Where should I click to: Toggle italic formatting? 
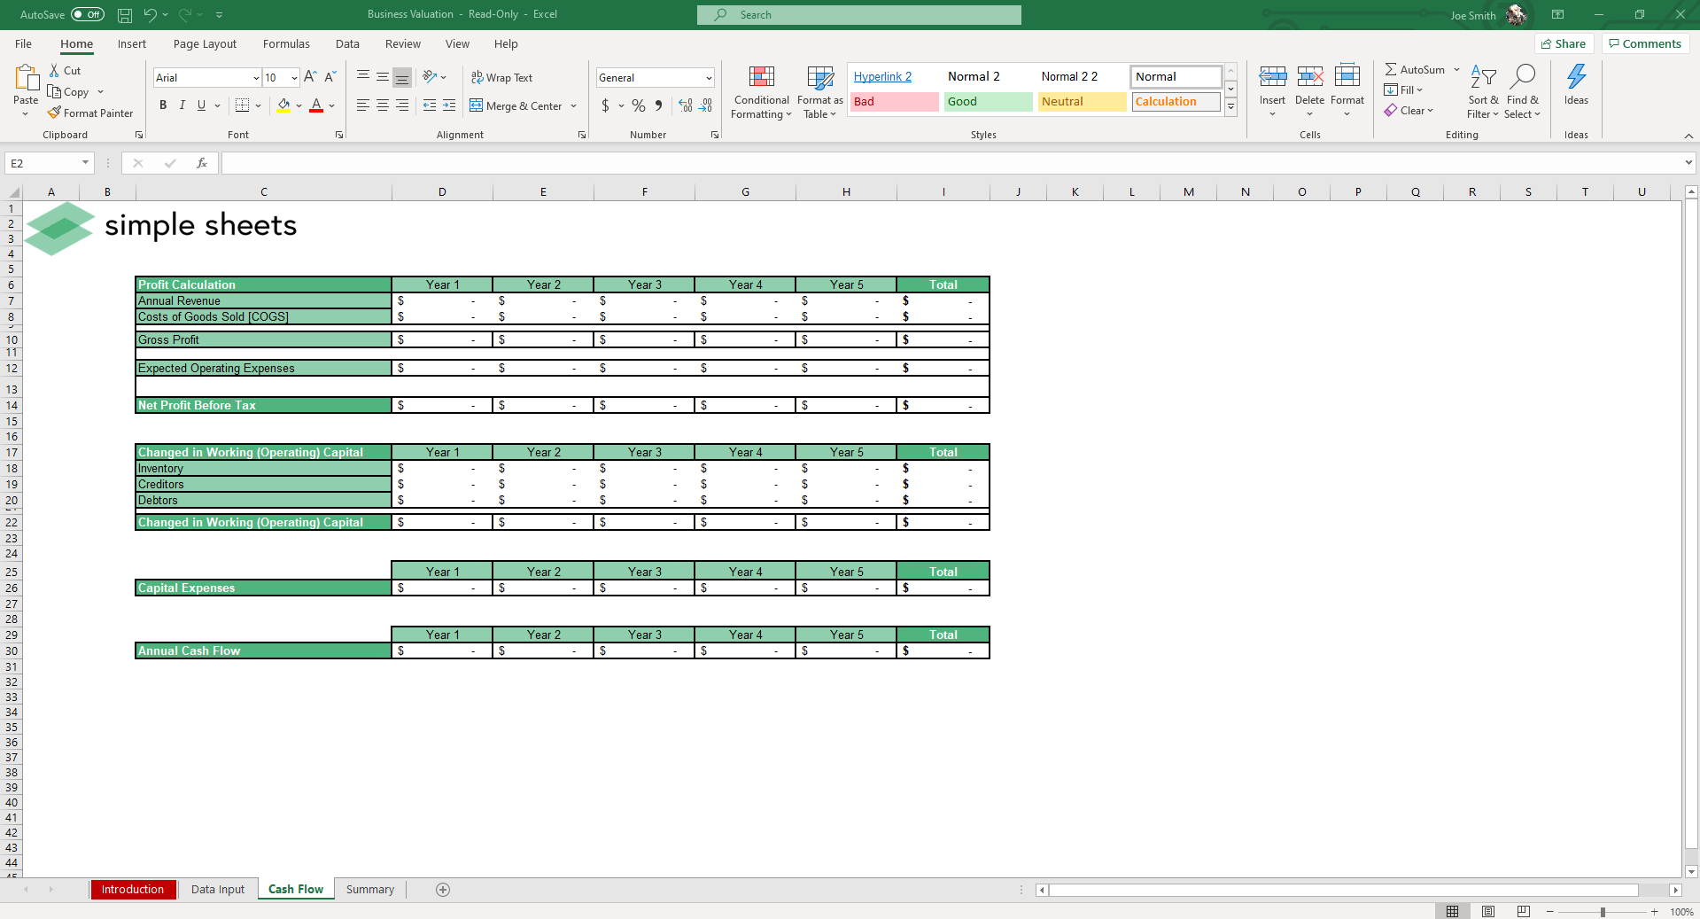coord(182,105)
